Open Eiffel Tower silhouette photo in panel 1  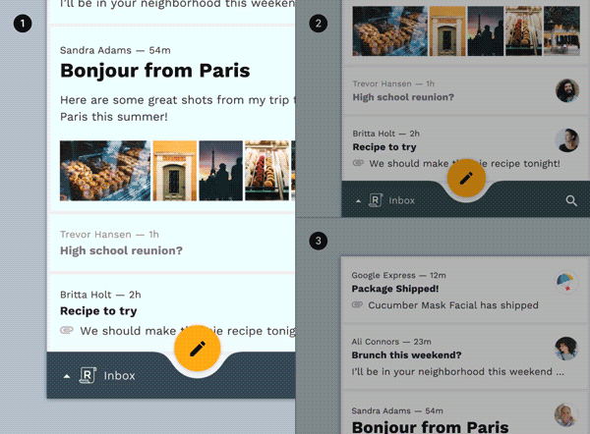pos(221,171)
